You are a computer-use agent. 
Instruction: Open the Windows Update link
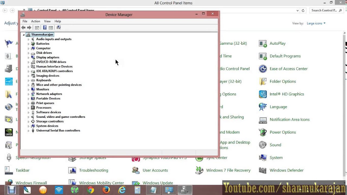[158, 183]
